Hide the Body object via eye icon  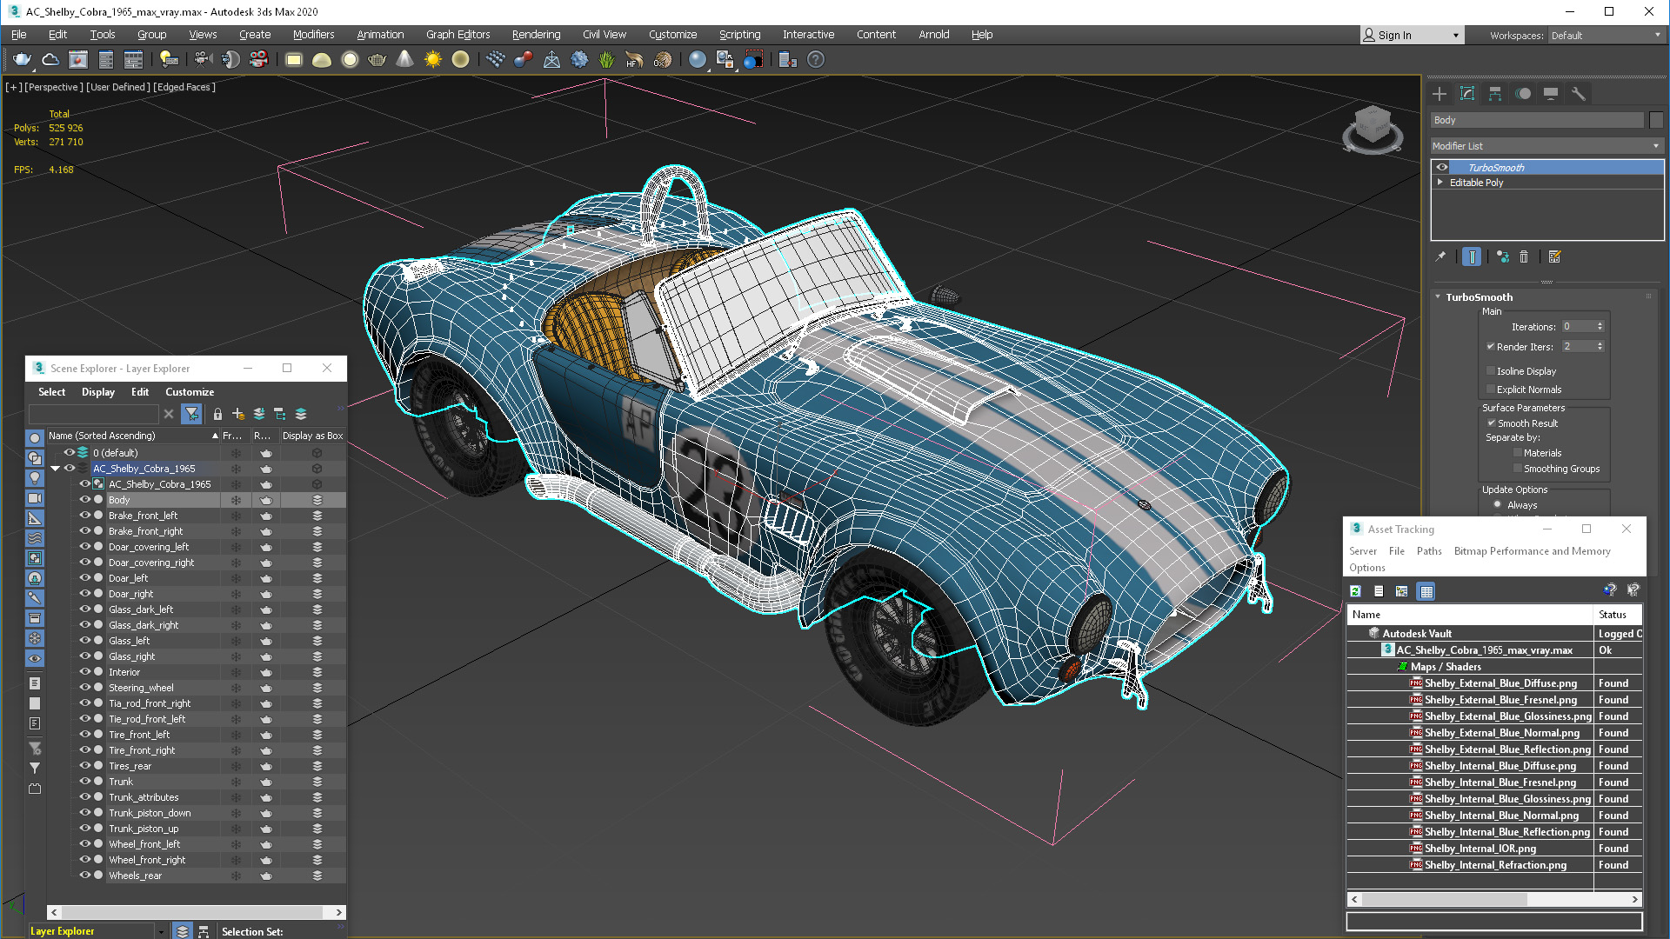point(85,500)
